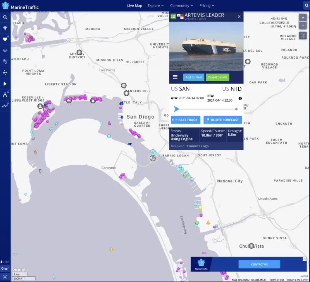
Task: Toggle the map type button below zoom controls
Action: click(303, 36)
